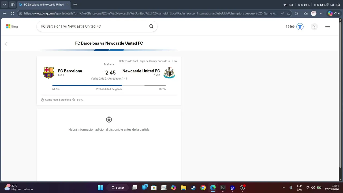
Task: Select the FC Barcelona vs Newcastle browser tab
Action: coord(44,5)
